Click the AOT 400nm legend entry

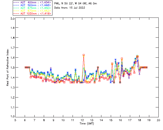click(32, 2)
